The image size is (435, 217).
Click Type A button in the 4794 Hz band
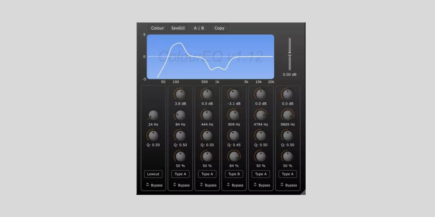261,174
